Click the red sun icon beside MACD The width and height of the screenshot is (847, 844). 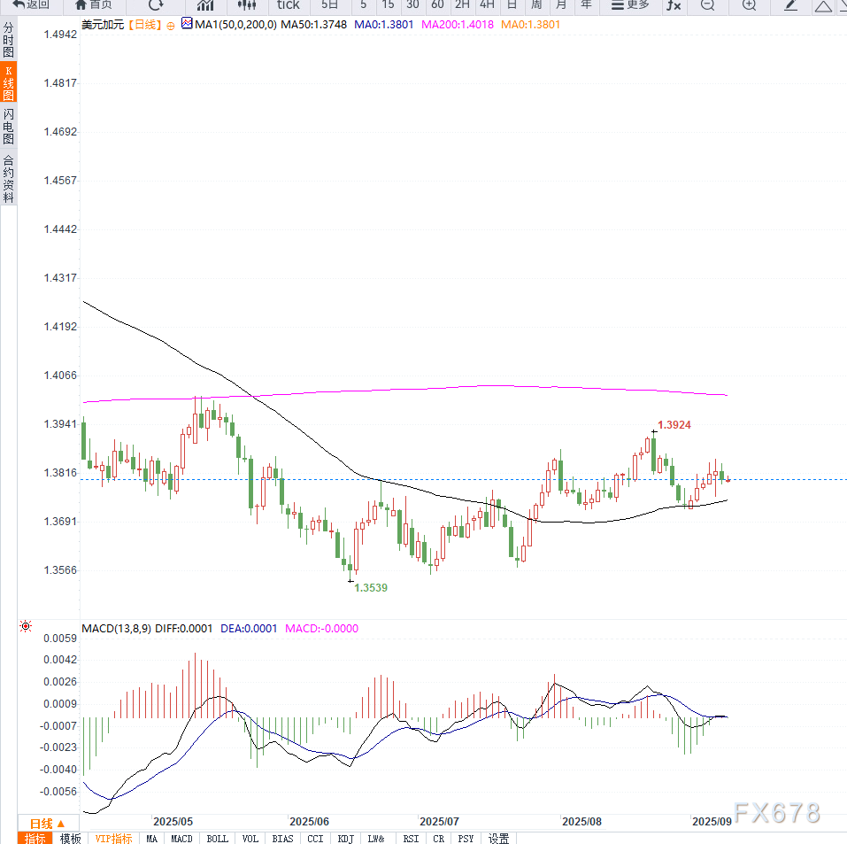(26, 627)
